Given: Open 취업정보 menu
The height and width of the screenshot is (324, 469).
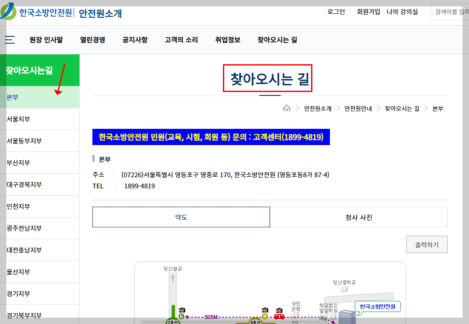Looking at the screenshot, I should click(x=228, y=40).
